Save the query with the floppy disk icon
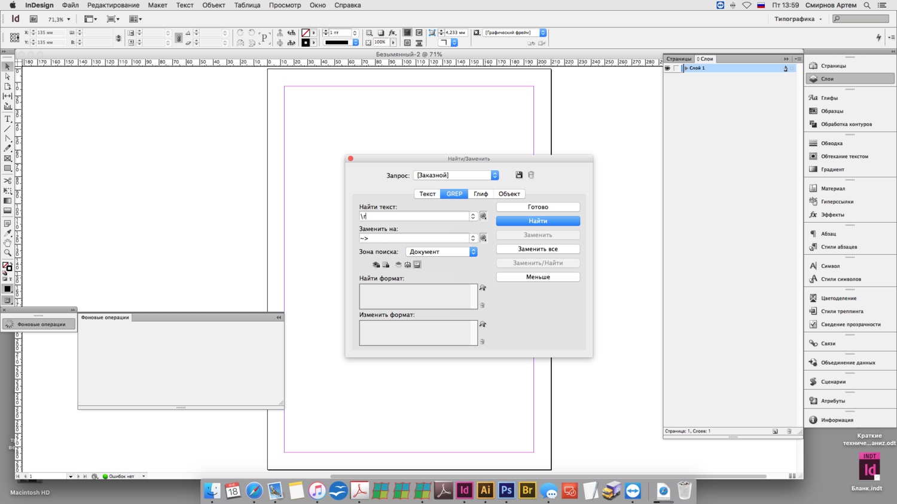The height and width of the screenshot is (504, 897). point(519,175)
